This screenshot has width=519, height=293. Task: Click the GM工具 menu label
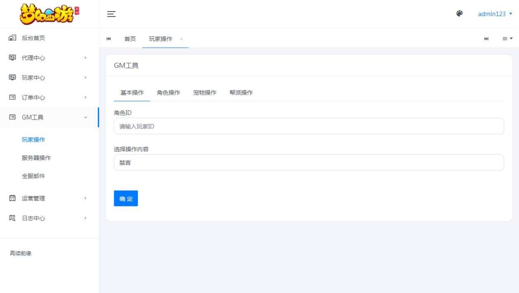pyautogui.click(x=32, y=117)
